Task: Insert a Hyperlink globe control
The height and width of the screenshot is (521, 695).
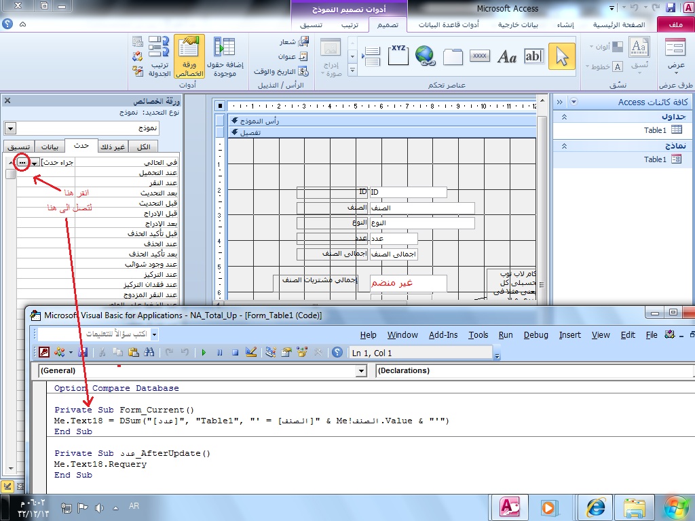Action: click(425, 56)
